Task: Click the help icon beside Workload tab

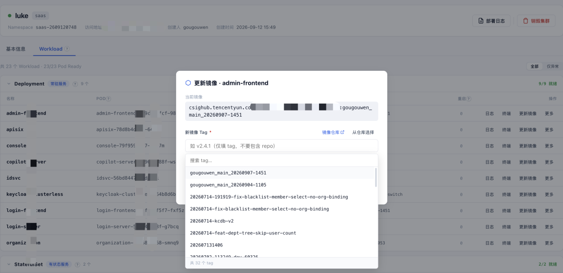Action: [67, 49]
